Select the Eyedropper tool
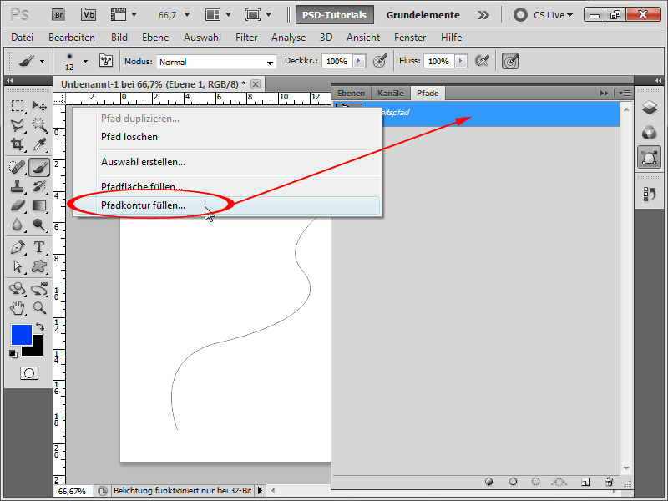The width and height of the screenshot is (668, 501). click(39, 144)
